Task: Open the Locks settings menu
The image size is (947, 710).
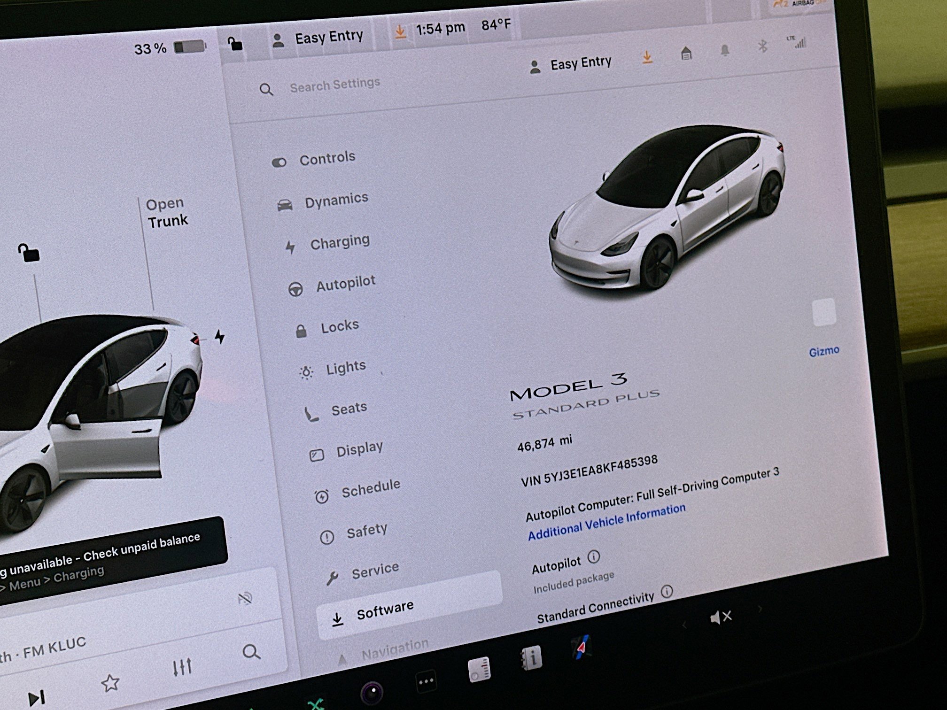Action: pos(327,327)
